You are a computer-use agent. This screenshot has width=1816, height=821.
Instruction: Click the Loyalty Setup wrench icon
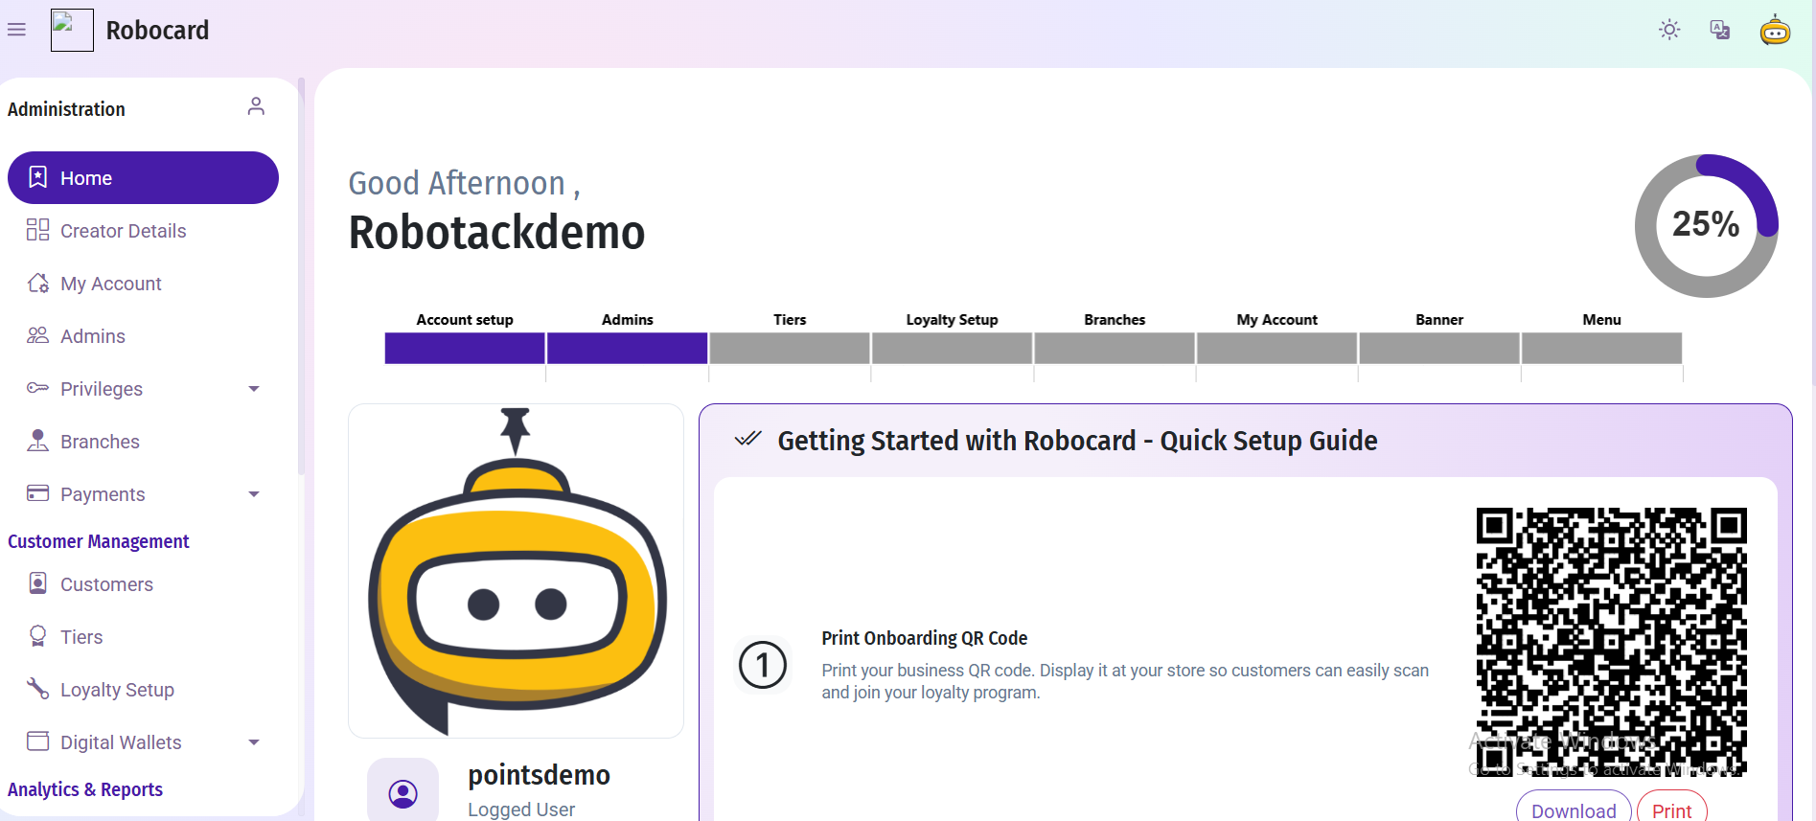click(x=38, y=689)
